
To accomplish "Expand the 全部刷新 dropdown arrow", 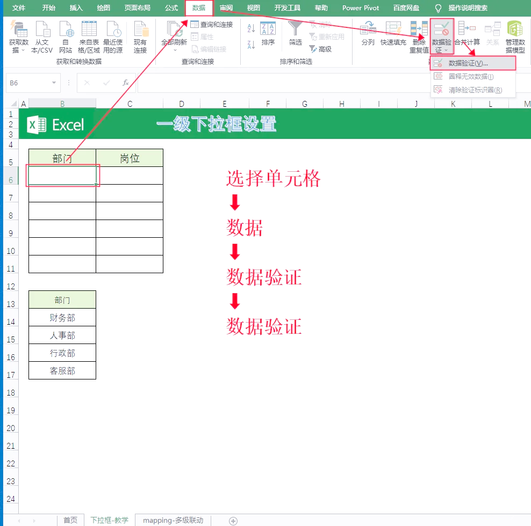I will point(175,50).
